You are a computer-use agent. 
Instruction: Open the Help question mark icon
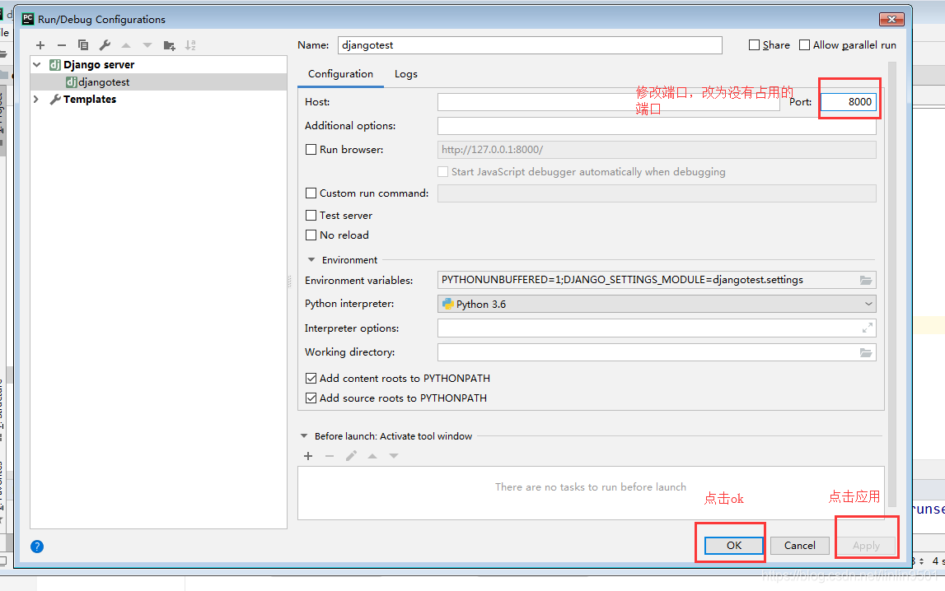coord(36,546)
